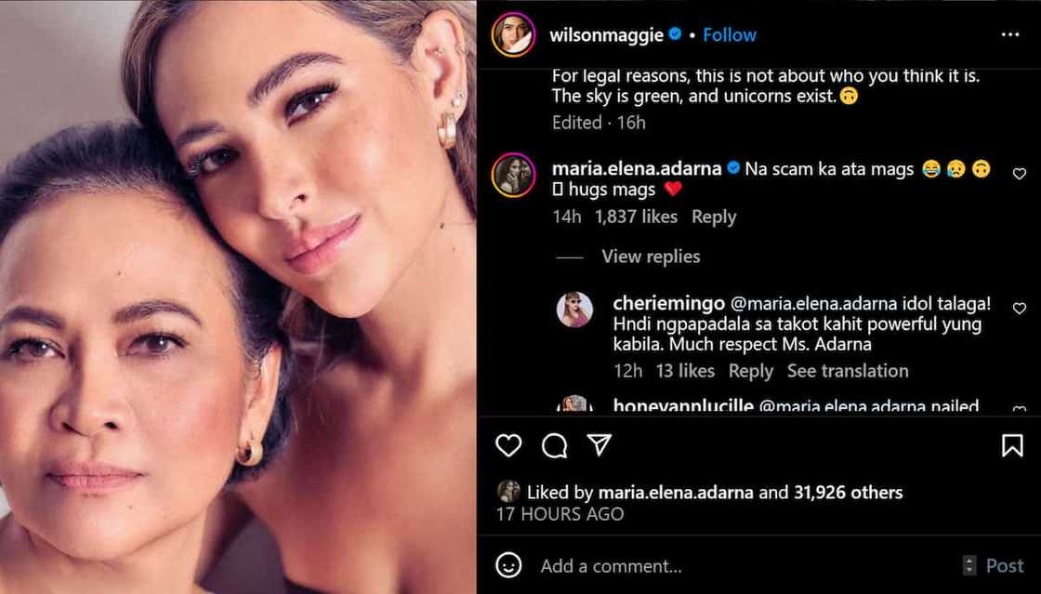
Task: See translation of cheriemingo's comment
Action: click(848, 371)
